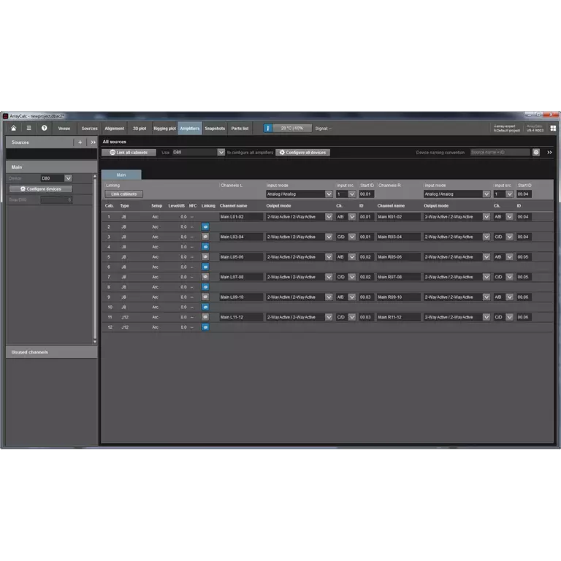Image resolution: width=561 pixels, height=561 pixels.
Task: Click the Main panel vertical scrollbar
Action: (x=95, y=258)
